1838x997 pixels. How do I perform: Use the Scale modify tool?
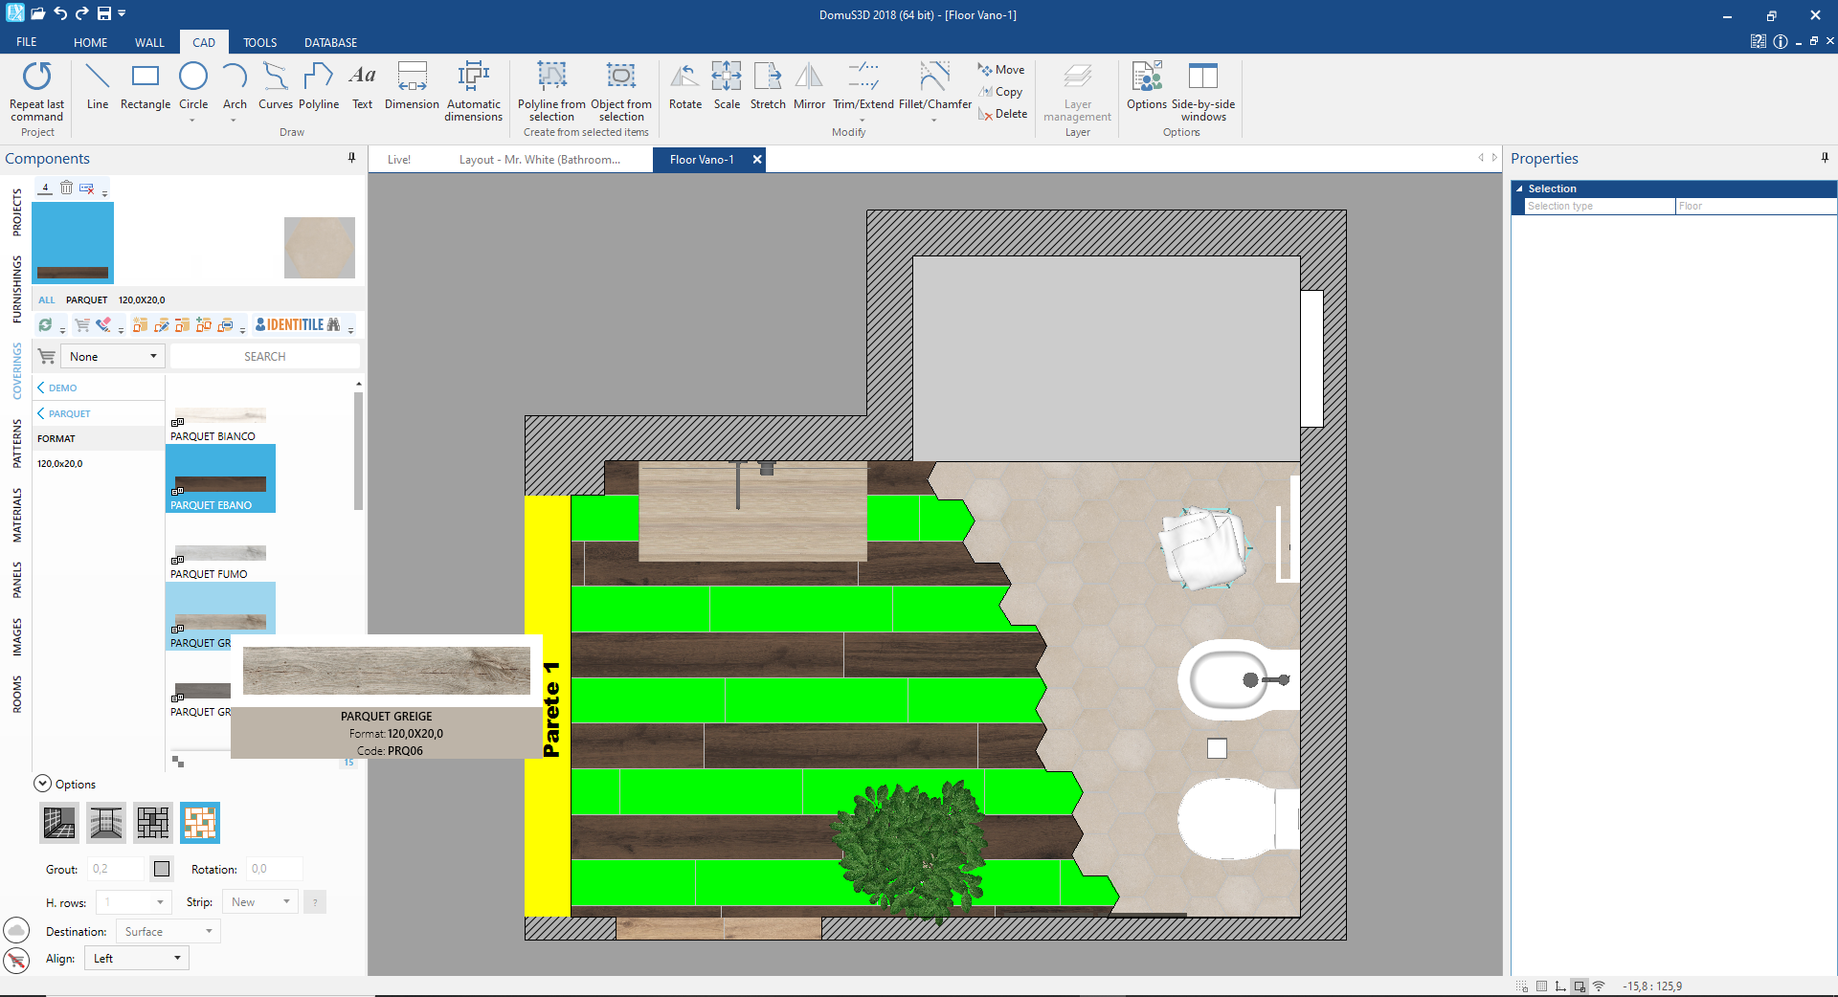(x=727, y=86)
